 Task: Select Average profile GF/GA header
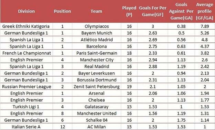point(205,11)
